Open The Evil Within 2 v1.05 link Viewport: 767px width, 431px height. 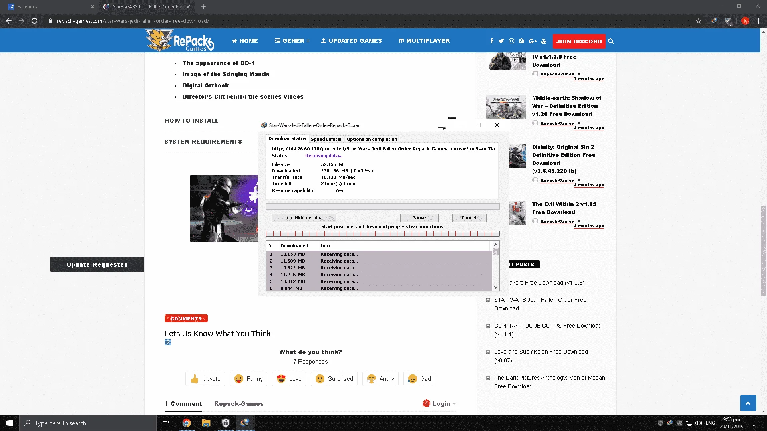564,208
